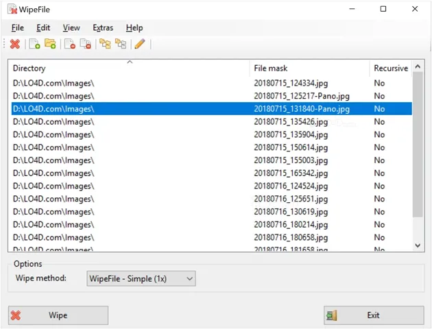This screenshot has width=432, height=329.
Task: Click Directory cell of the 20180716_130619.jpg row
Action: 53,212
